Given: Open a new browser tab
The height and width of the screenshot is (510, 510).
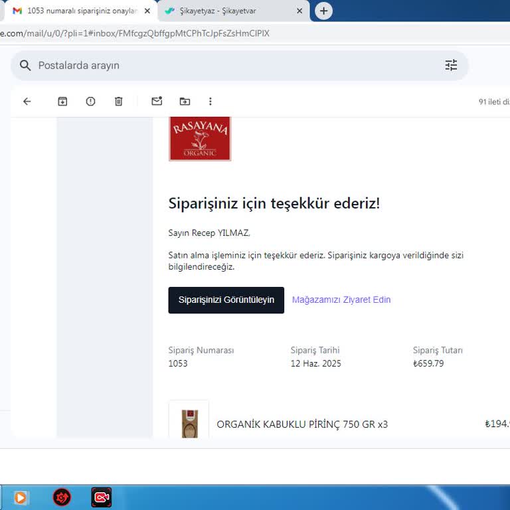Looking at the screenshot, I should 323,11.
